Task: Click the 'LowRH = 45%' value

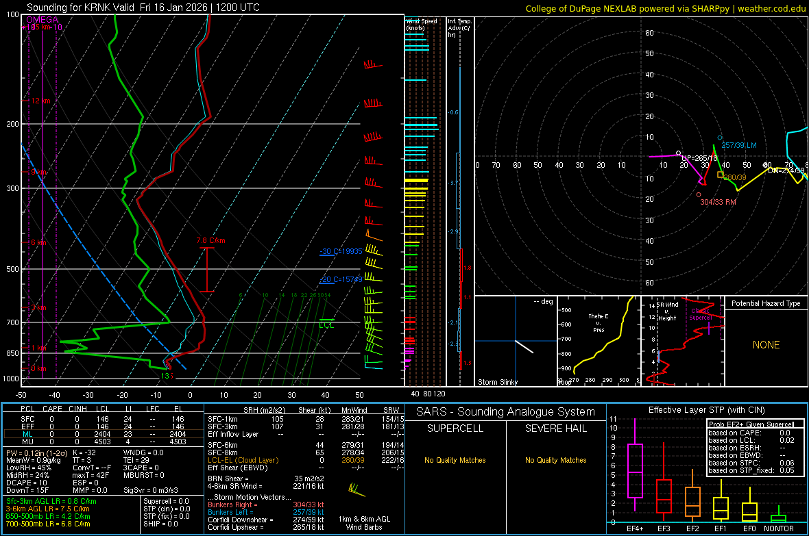Action: [x=29, y=468]
